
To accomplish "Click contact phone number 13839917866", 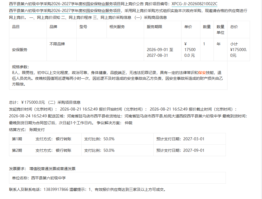I will pos(56,189).
